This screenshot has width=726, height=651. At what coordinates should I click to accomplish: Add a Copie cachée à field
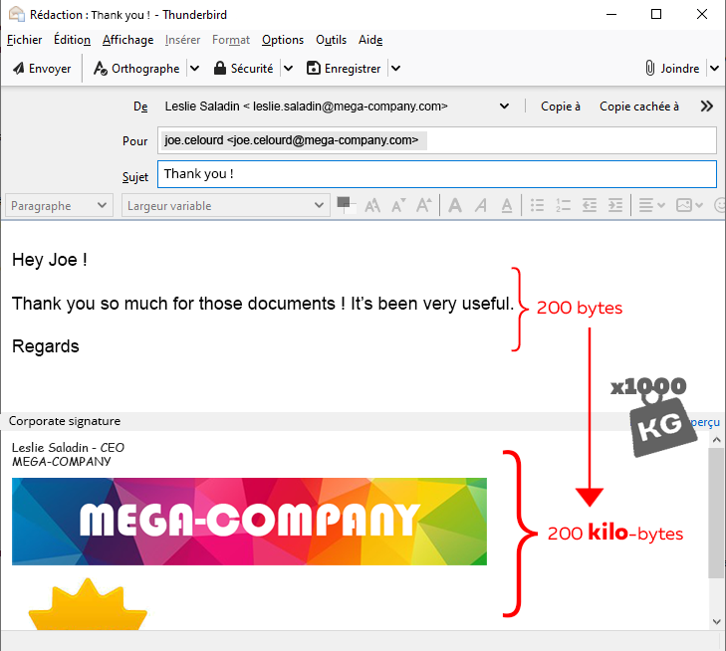click(639, 107)
